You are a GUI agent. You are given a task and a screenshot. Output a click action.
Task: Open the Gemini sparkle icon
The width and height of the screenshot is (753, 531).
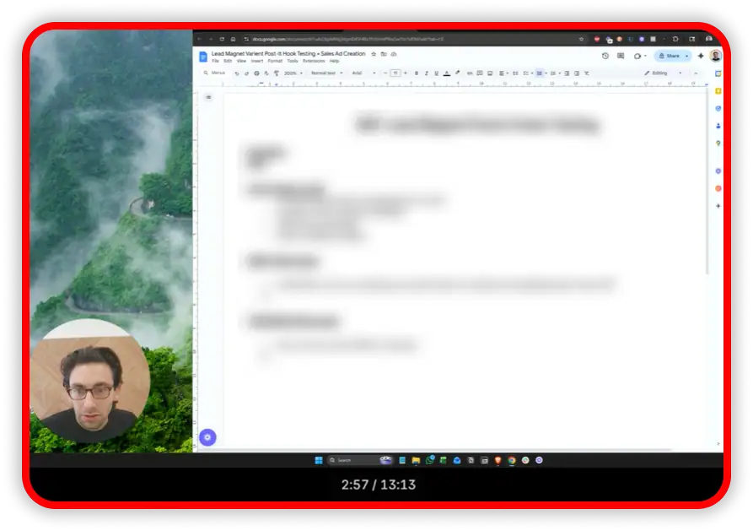(x=701, y=56)
